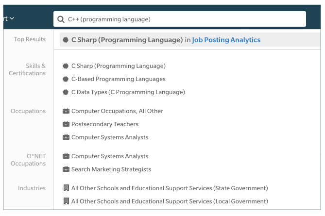Pick C Data Types (C Programming Language)

[128, 92]
